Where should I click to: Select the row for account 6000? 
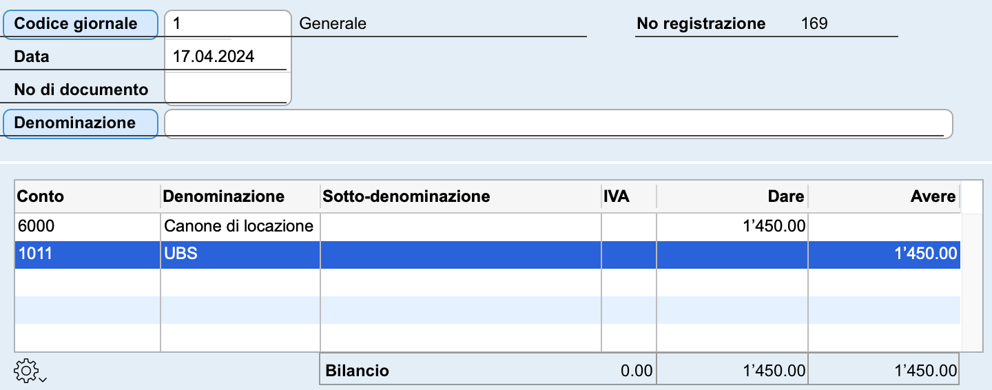tap(488, 227)
